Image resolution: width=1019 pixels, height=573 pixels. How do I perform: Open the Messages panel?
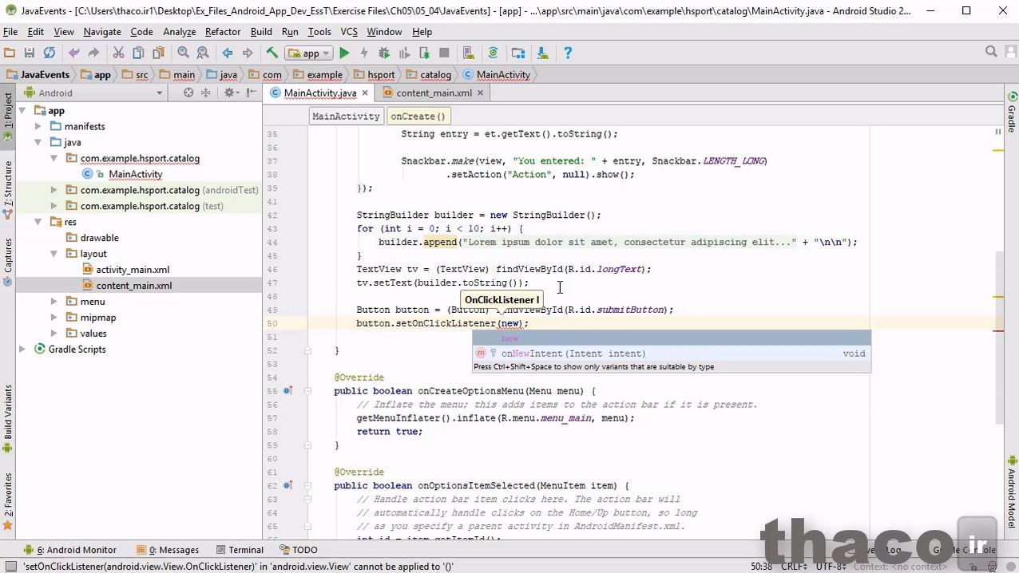point(168,550)
